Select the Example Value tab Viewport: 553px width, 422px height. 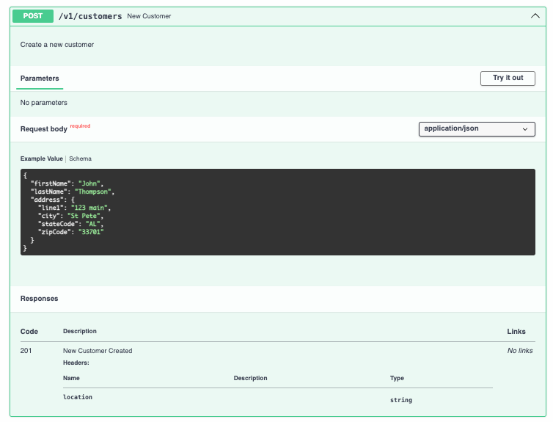[42, 159]
